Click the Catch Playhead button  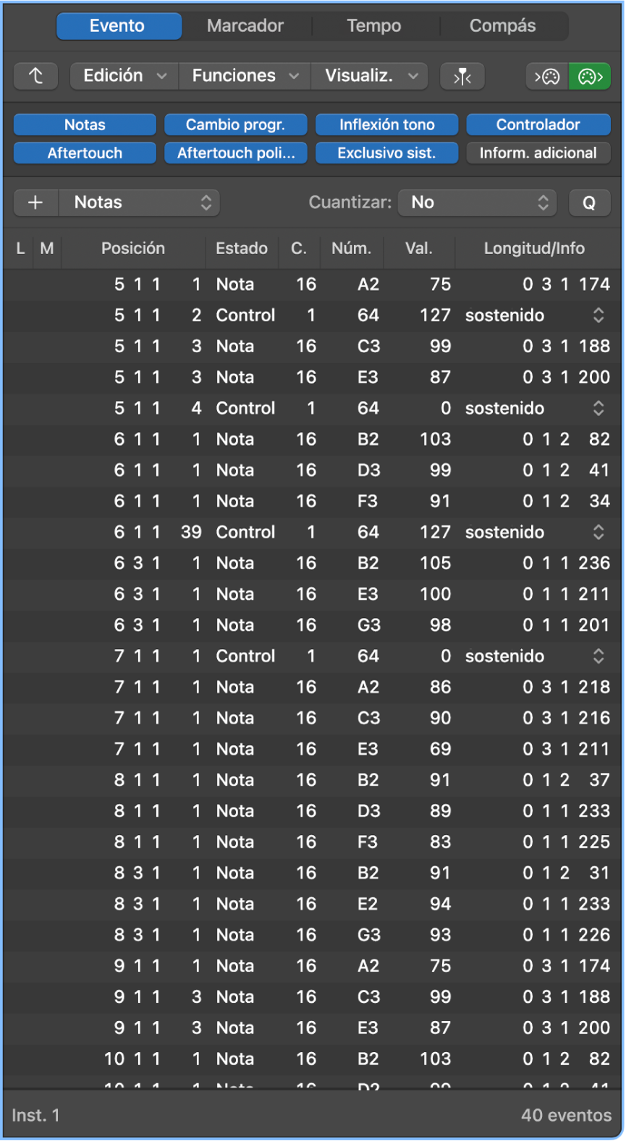pos(462,76)
